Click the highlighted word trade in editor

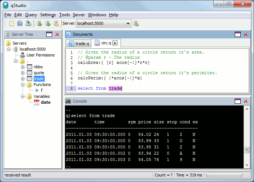tap(115, 89)
